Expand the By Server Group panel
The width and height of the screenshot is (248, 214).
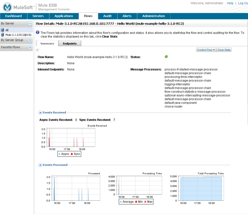(x=30, y=40)
